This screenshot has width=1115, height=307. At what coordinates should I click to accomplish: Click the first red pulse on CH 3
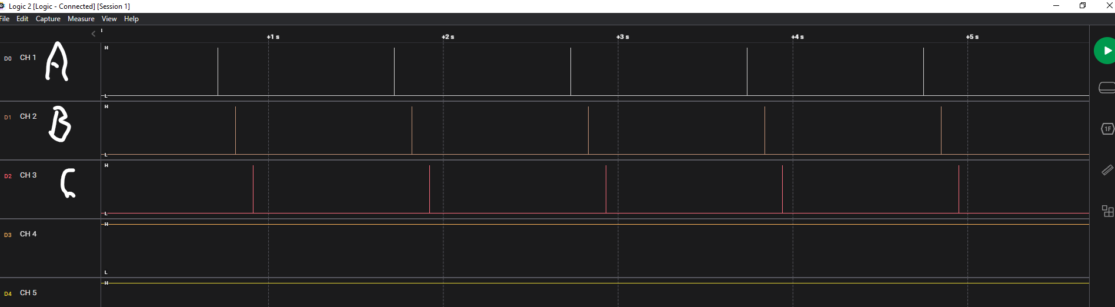coord(253,189)
